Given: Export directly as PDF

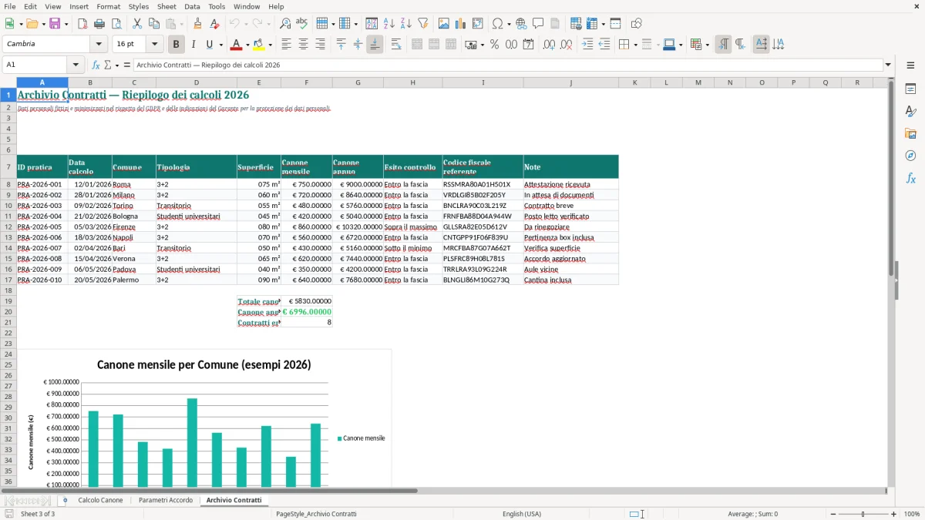Looking at the screenshot, I should coord(82,23).
